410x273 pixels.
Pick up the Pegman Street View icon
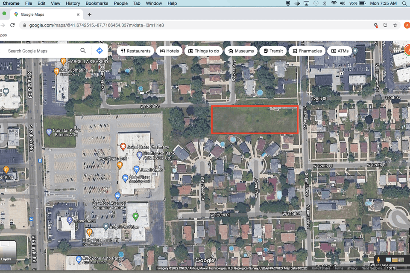pyautogui.click(x=378, y=260)
